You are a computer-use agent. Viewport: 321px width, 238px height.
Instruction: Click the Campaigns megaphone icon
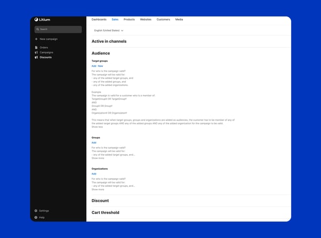click(x=36, y=52)
